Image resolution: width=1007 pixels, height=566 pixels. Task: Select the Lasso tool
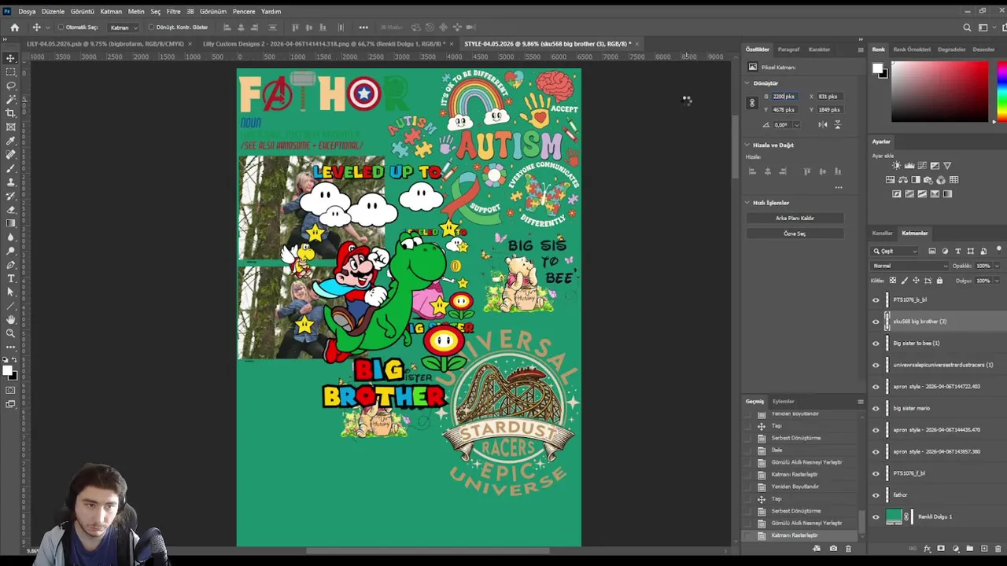11,85
